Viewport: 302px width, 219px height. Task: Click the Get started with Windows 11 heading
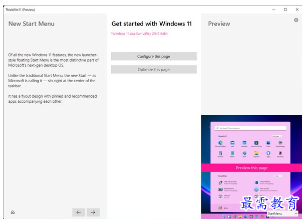152,24
